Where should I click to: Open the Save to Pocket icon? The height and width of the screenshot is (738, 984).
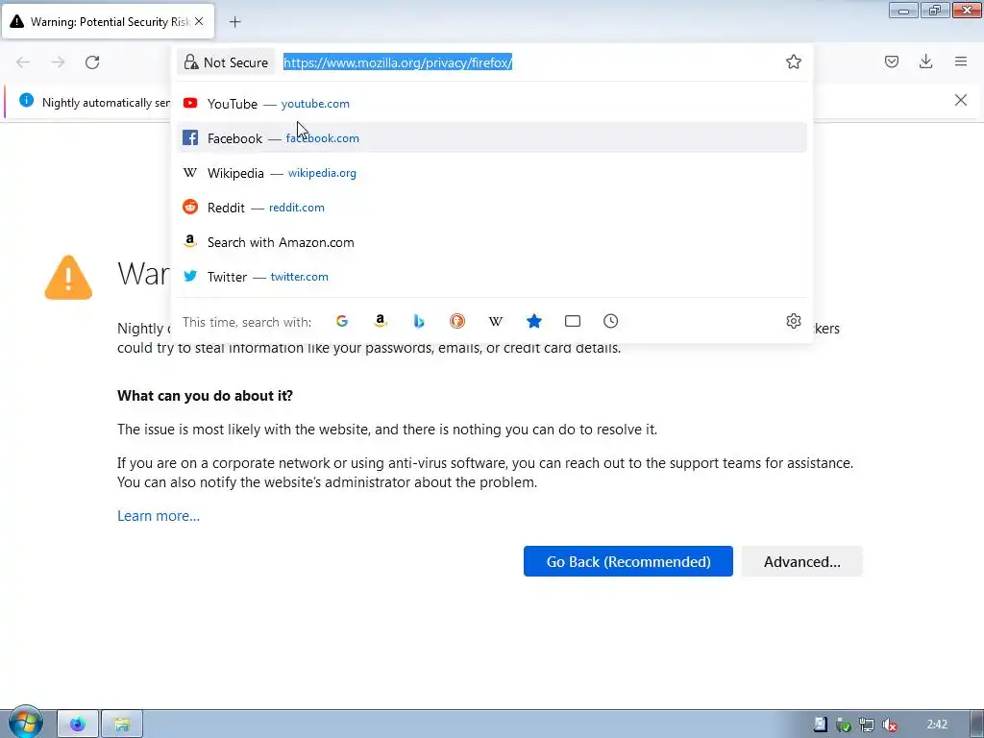pyautogui.click(x=891, y=61)
